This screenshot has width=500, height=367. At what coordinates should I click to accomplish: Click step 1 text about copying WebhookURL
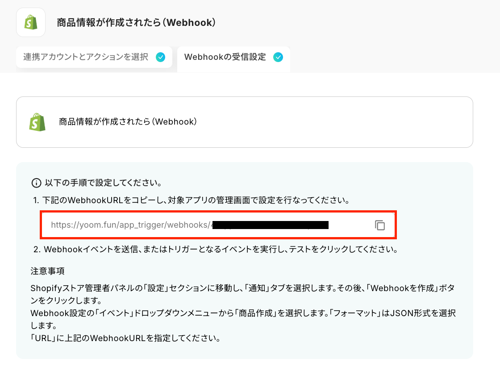[192, 200]
